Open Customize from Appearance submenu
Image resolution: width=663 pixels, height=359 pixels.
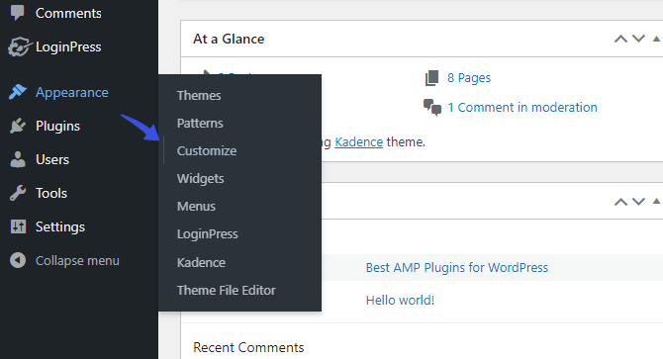[x=207, y=150]
